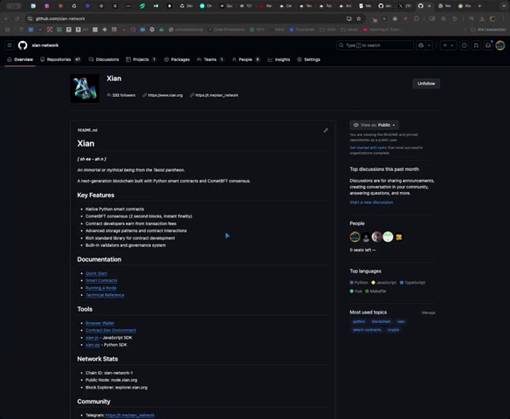Open the https://www.xian.org link
The width and height of the screenshot is (510, 419).
coord(165,95)
